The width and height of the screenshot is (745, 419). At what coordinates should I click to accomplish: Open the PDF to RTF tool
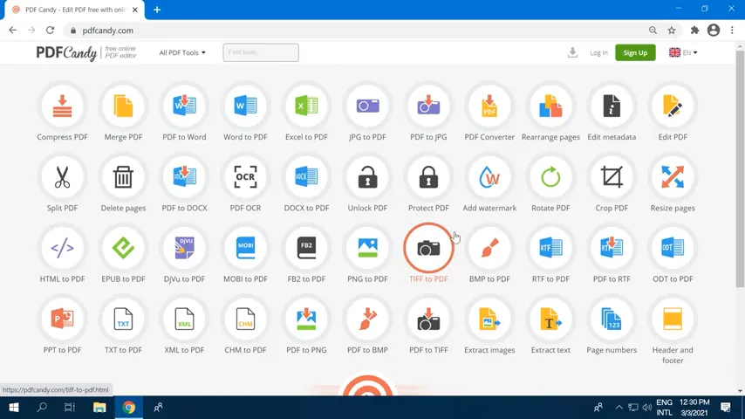tap(612, 248)
